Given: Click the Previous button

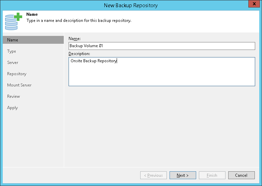Looking at the screenshot, I should [154, 175].
